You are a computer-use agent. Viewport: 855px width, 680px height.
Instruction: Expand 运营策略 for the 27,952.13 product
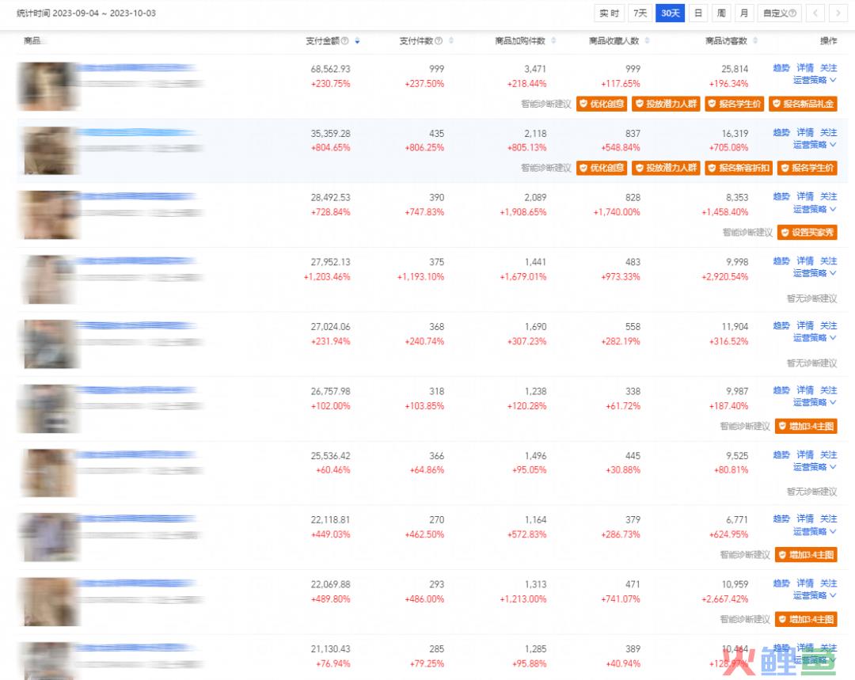click(815, 273)
